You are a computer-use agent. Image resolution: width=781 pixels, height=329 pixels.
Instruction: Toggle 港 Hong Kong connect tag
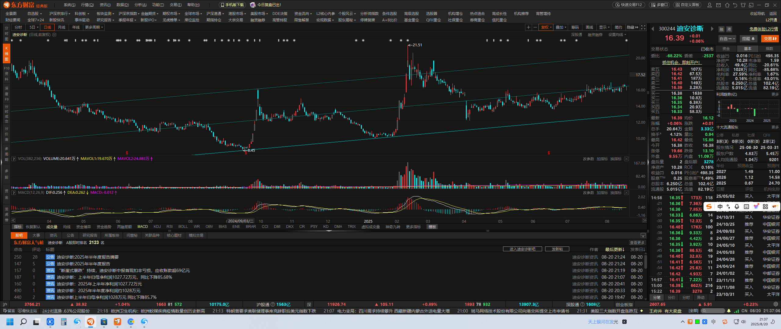pyautogui.click(x=729, y=29)
